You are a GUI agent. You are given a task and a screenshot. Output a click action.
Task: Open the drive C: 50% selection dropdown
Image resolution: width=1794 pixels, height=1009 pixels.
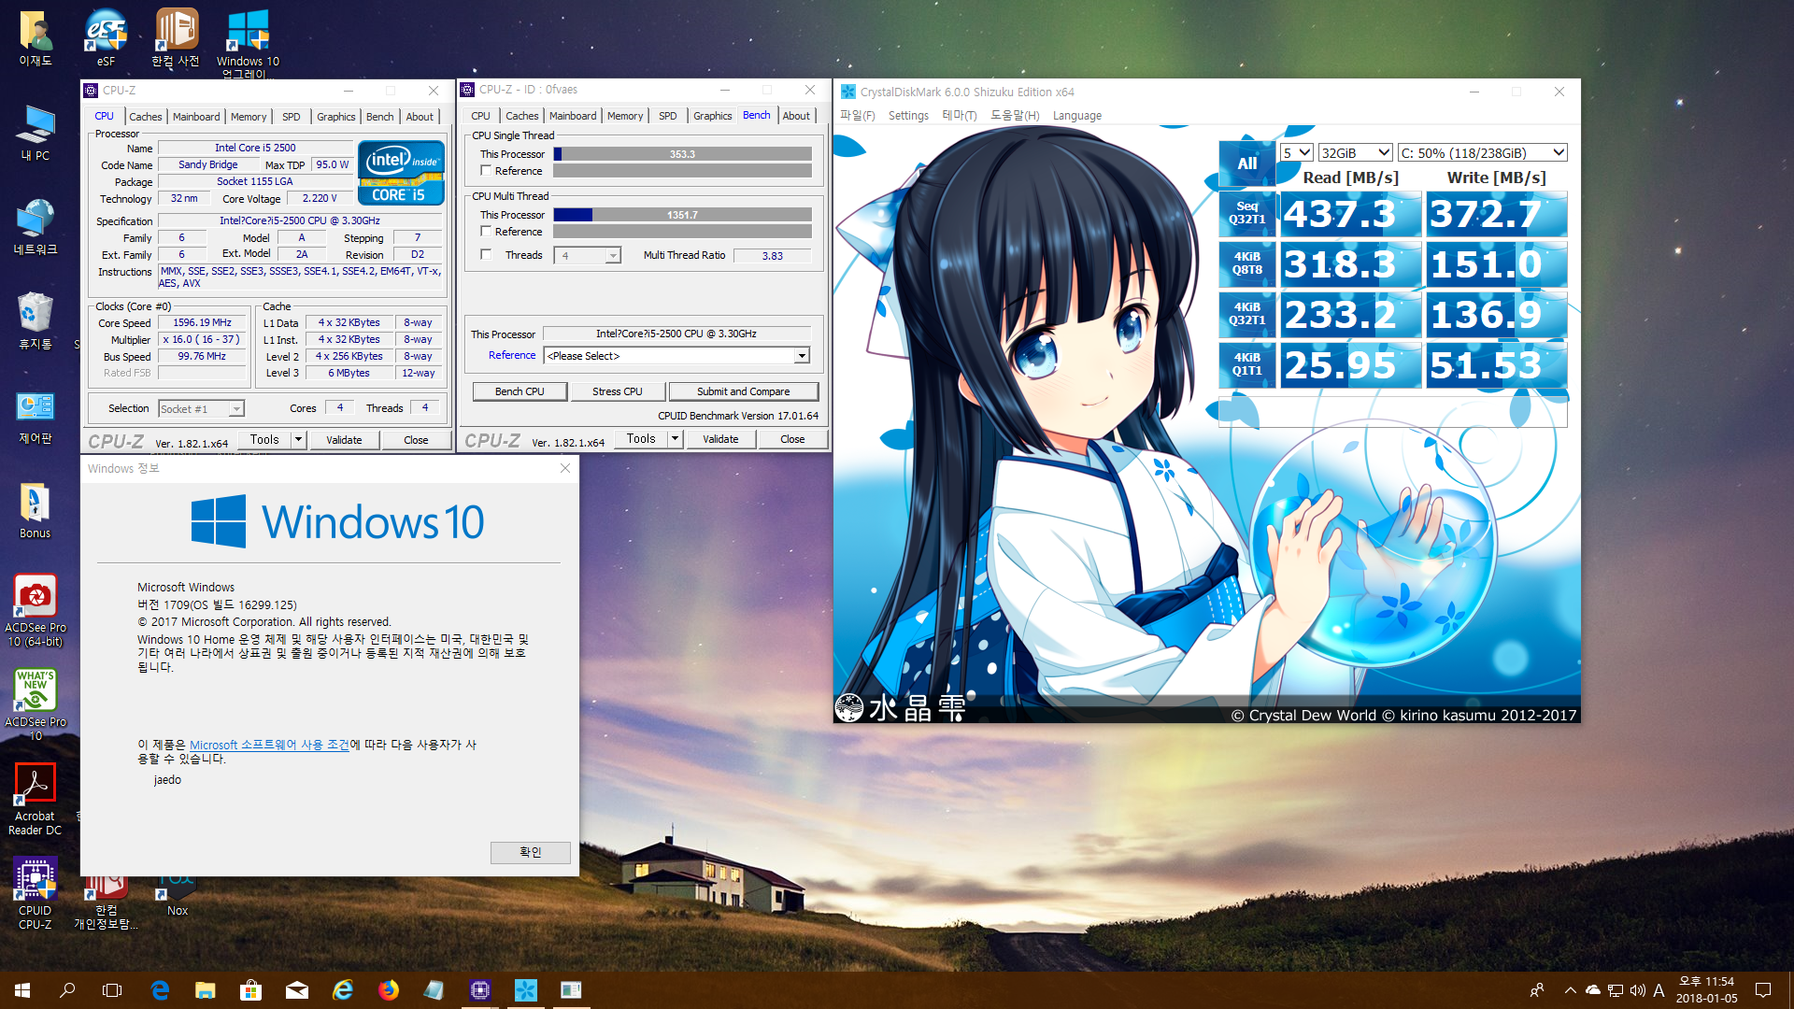pos(1482,152)
